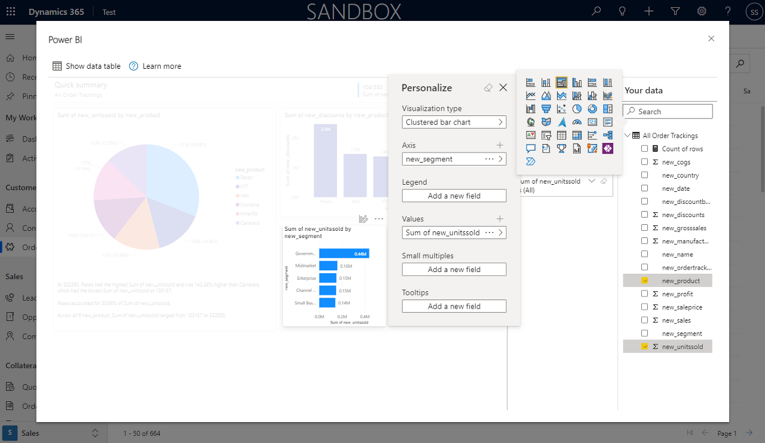Open the Dynamics 365 app launcher
Viewport: 765px width, 443px height.
(x=11, y=11)
